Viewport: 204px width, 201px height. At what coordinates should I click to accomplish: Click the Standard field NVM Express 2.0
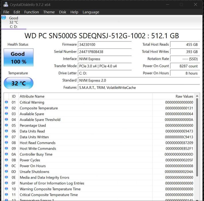(x=139, y=80)
